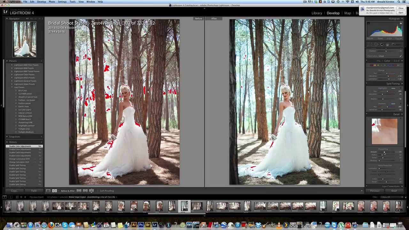Open the Photo menu
This screenshot has width=409, height=230.
(51, 2)
